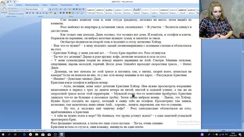Switch to the Главная ribbon tab
244x137 pixels.
pos(10,5)
